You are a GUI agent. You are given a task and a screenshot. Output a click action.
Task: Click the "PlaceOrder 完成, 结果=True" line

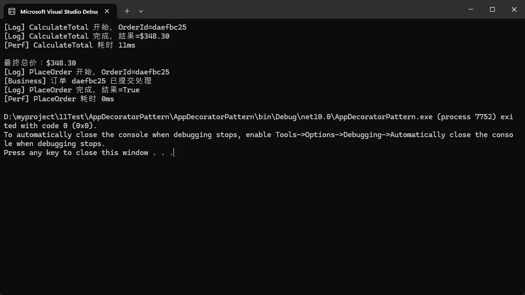tap(72, 90)
